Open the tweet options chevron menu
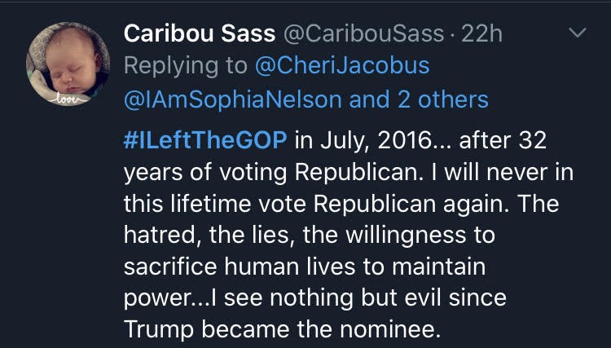The height and width of the screenshot is (348, 611). 577,34
